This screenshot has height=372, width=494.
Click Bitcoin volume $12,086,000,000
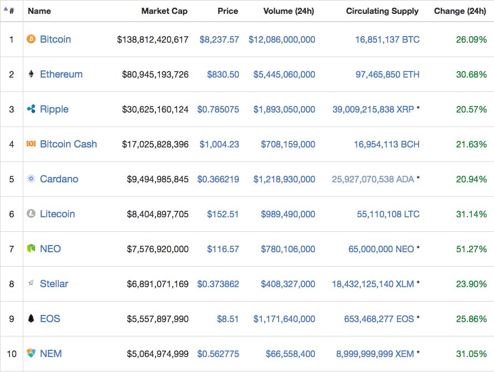281,40
